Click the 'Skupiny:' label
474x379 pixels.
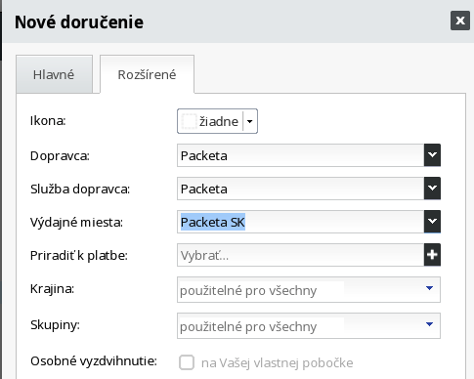(55, 325)
